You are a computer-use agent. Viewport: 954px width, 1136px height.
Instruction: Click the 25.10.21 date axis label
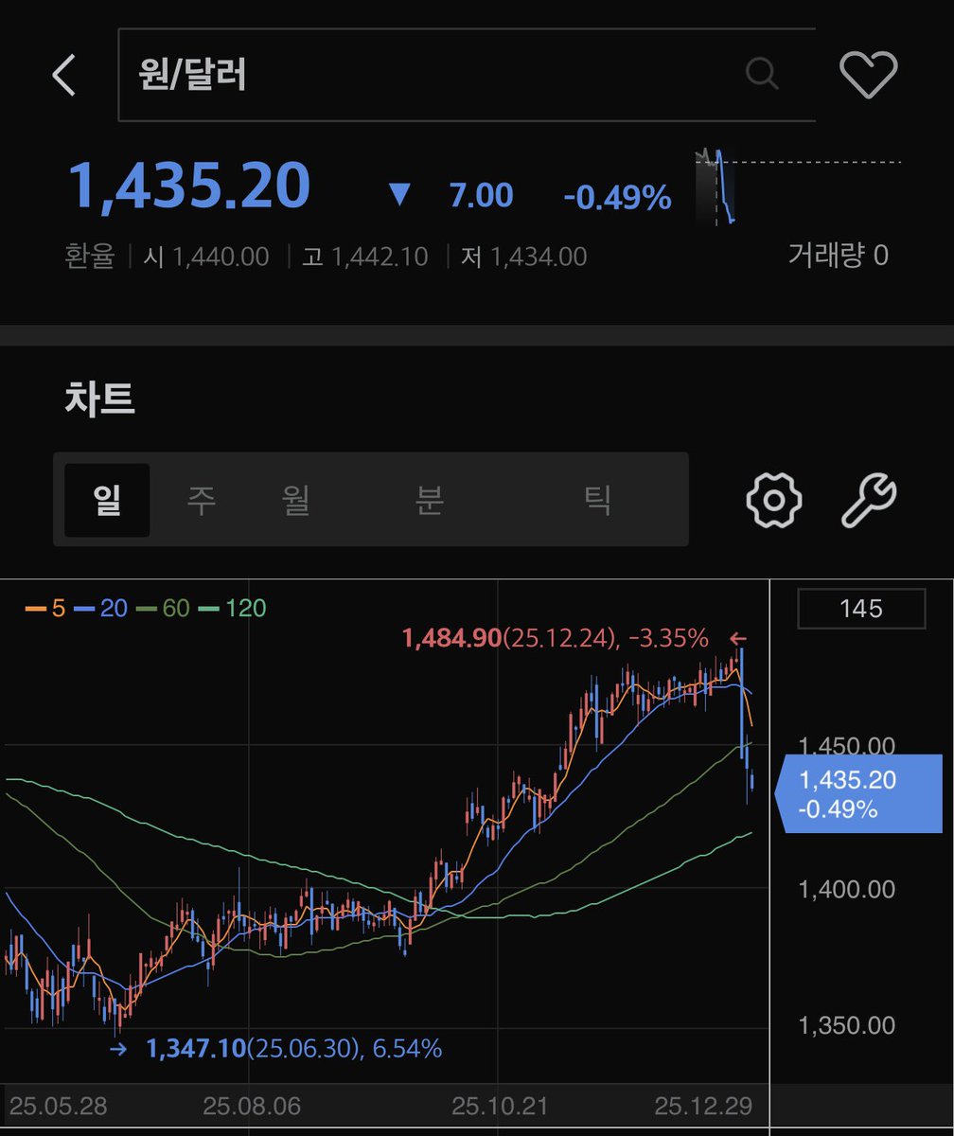498,1106
